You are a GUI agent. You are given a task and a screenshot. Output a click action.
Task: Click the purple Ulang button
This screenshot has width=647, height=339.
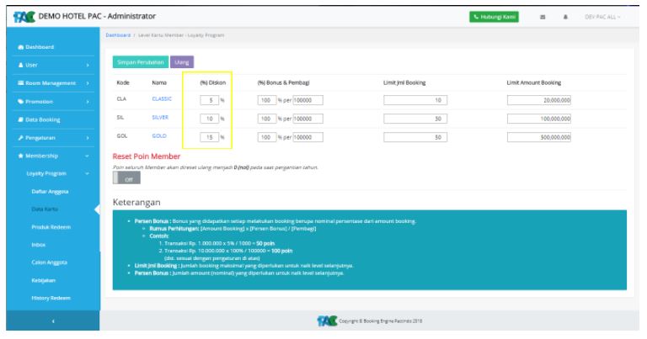(x=182, y=62)
